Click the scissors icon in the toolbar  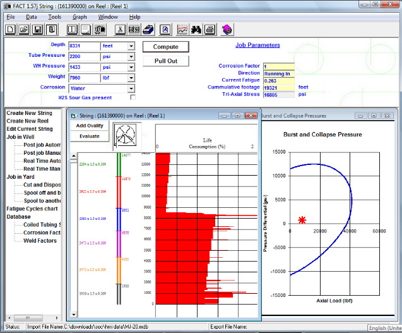[119, 29]
